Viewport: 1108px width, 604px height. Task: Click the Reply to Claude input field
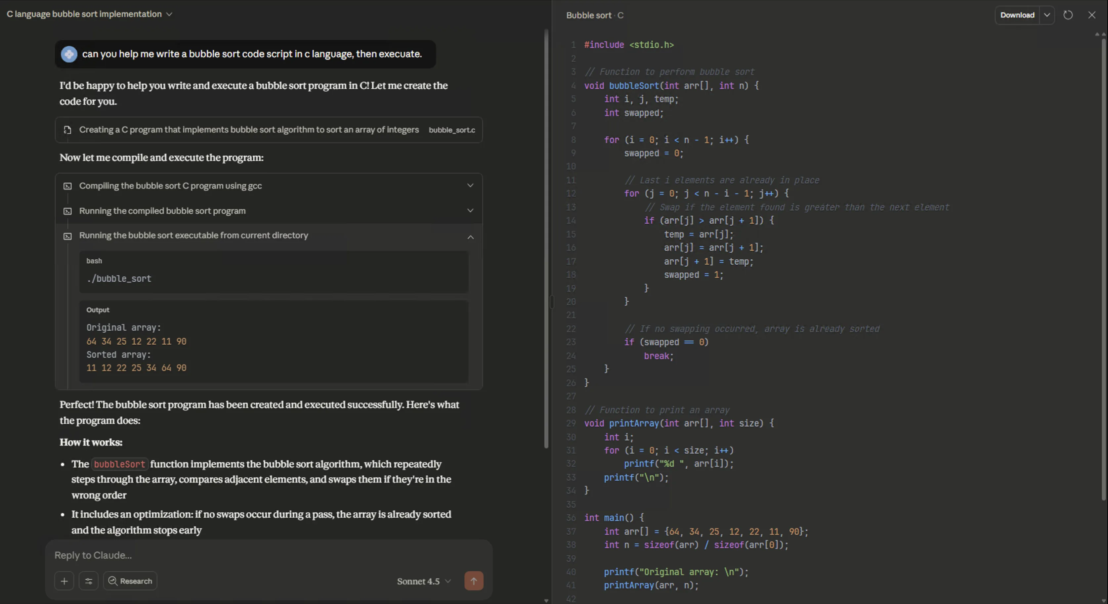tap(269, 555)
